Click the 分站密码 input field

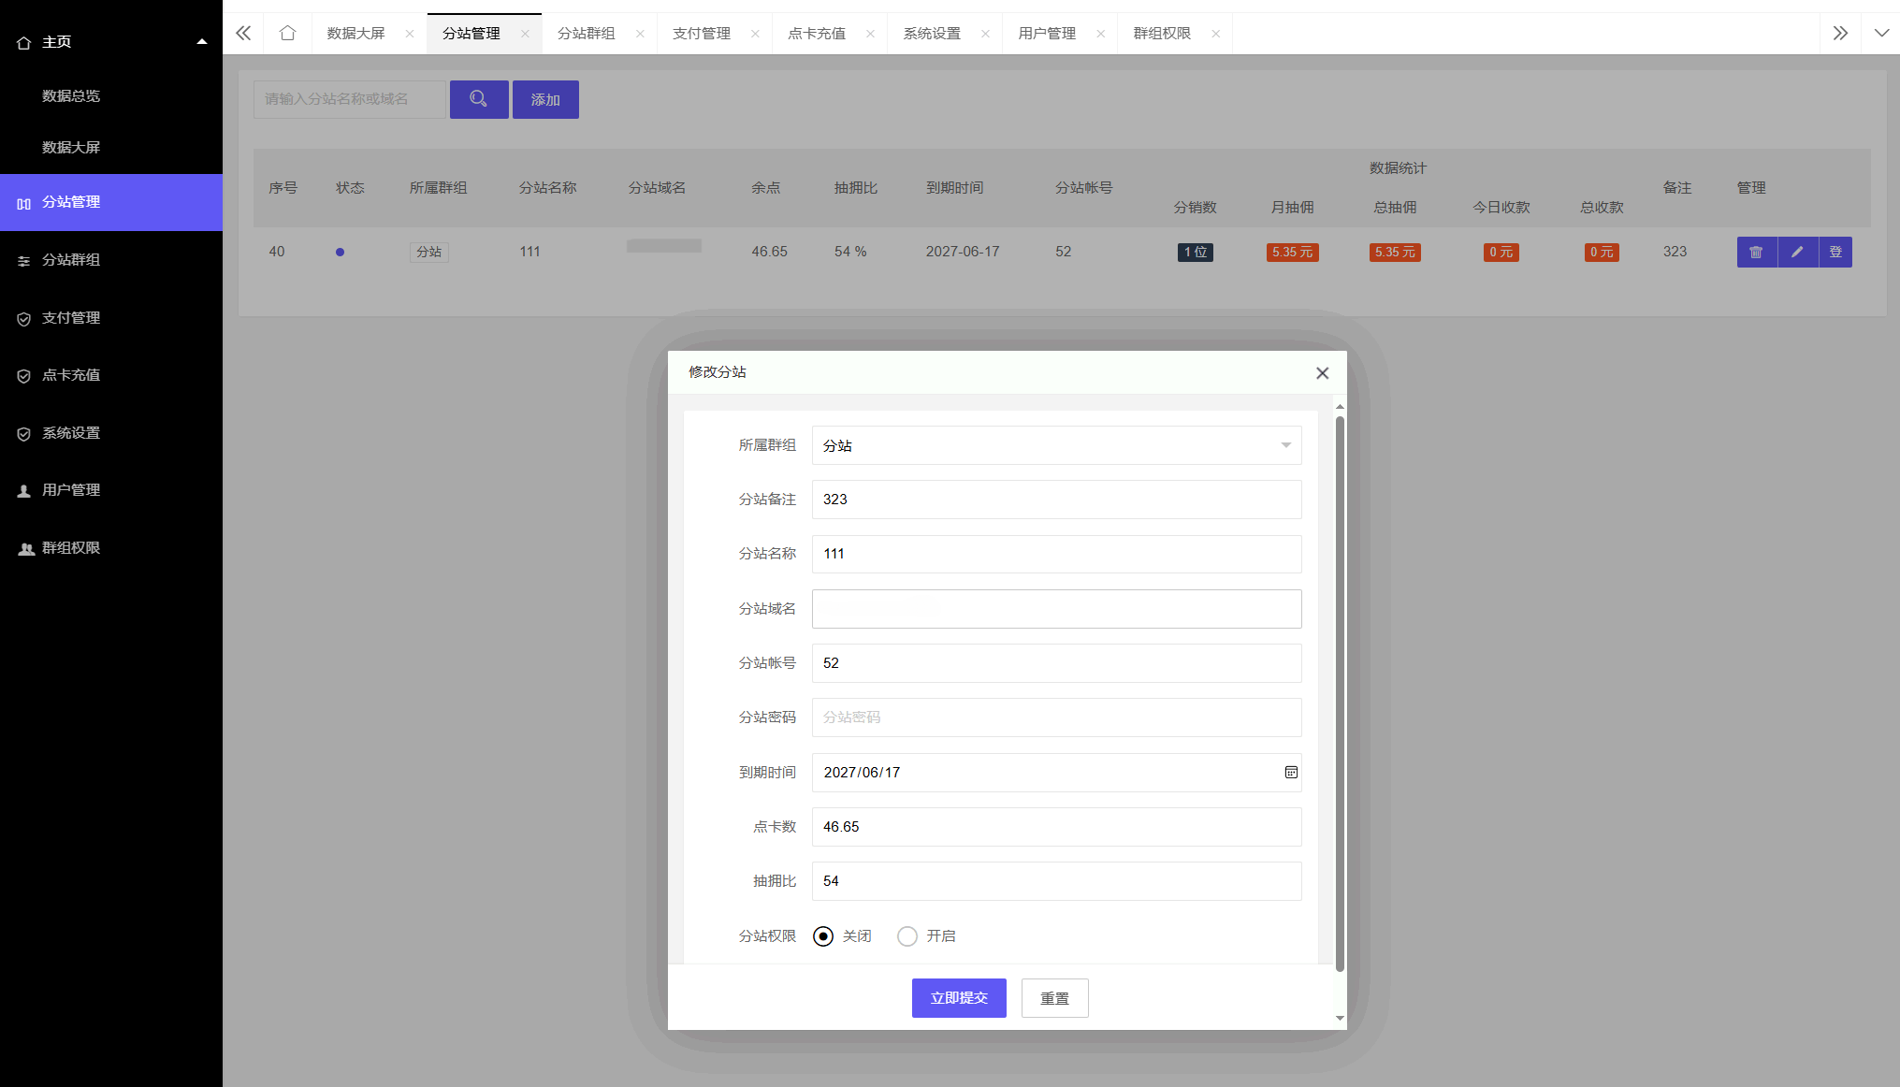(x=1056, y=717)
